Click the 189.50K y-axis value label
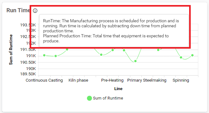Screen dimensions: 209x113 click(x=28, y=74)
